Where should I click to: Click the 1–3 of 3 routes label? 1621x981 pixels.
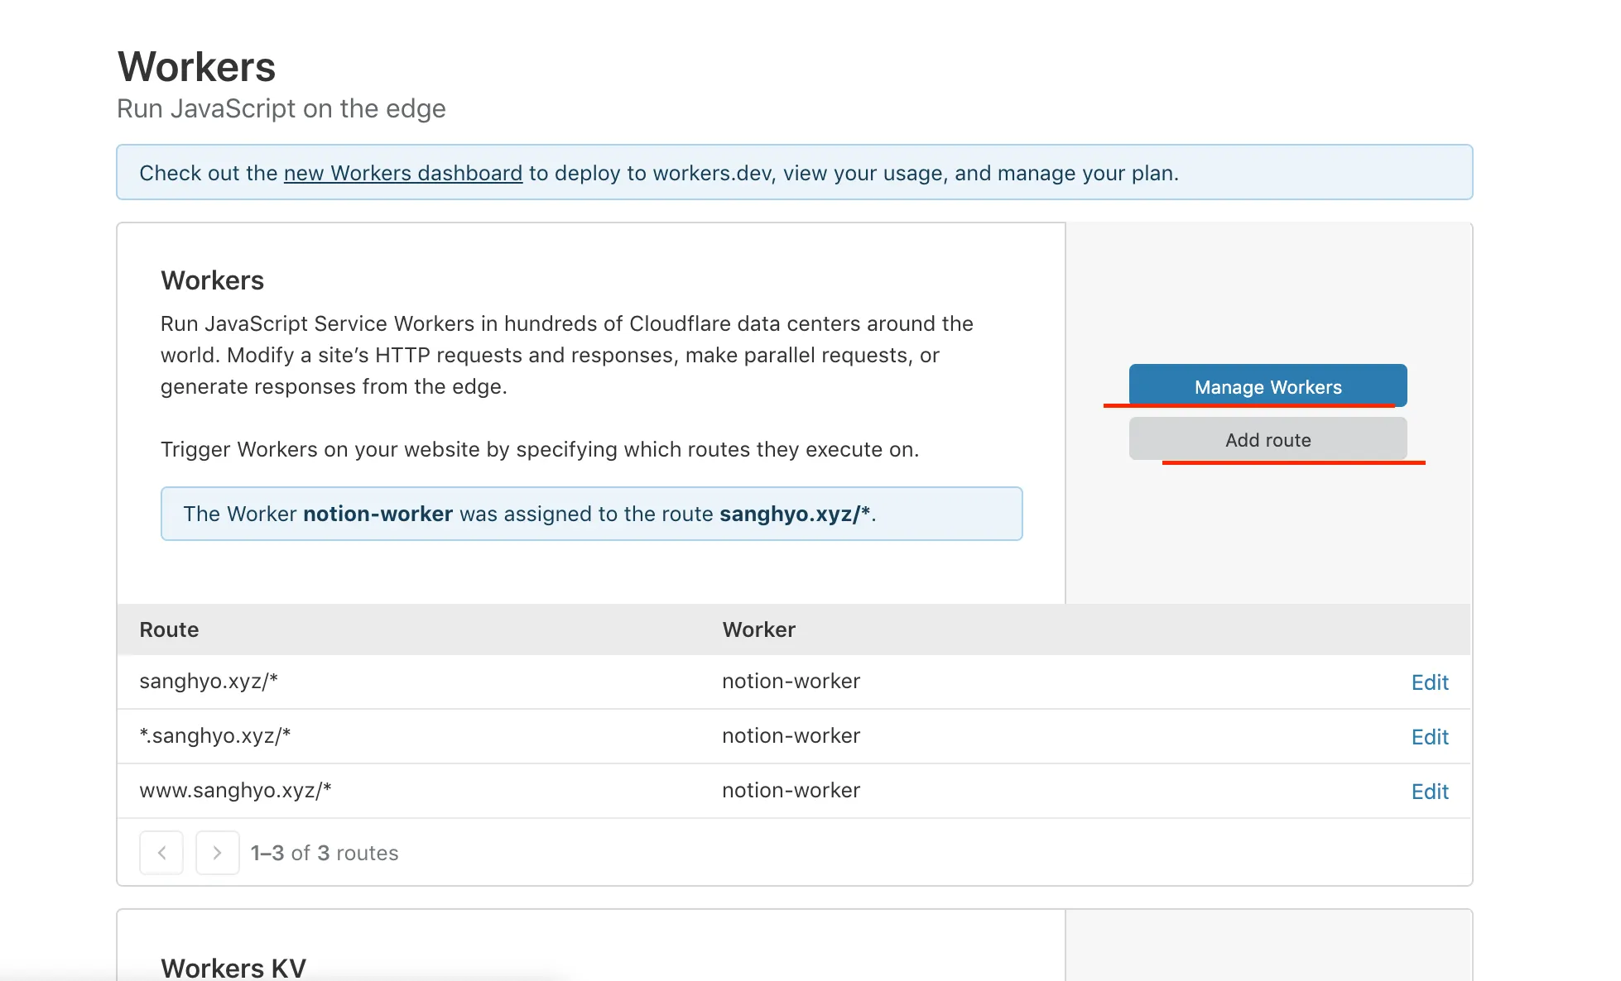(325, 853)
